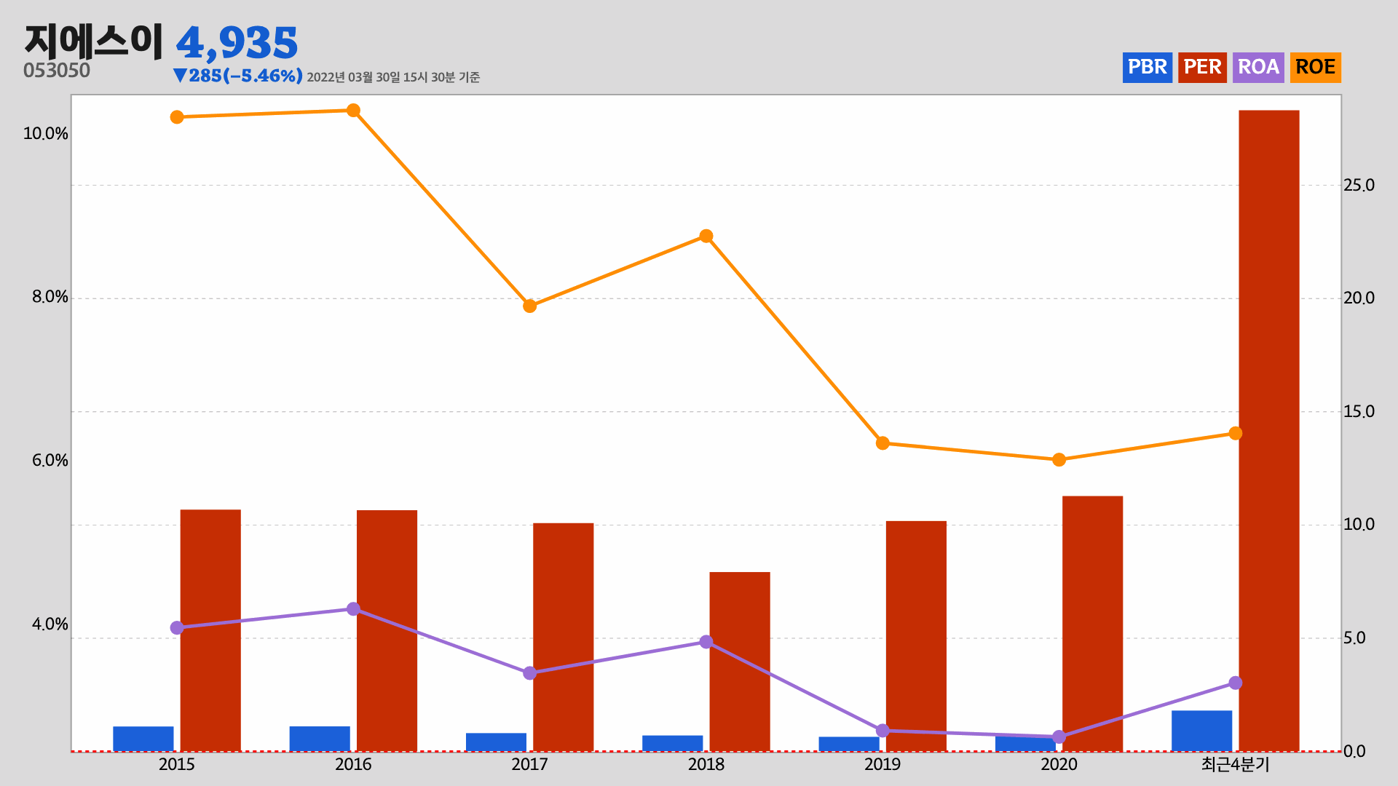The width and height of the screenshot is (1398, 786).
Task: Click the 8.0% left axis label
Action: tap(50, 297)
